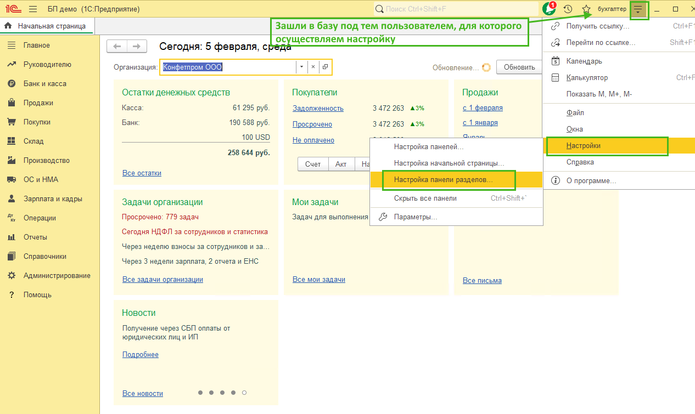Select the last news pagination dot
Viewport: 695px width, 414px height.
244,393
